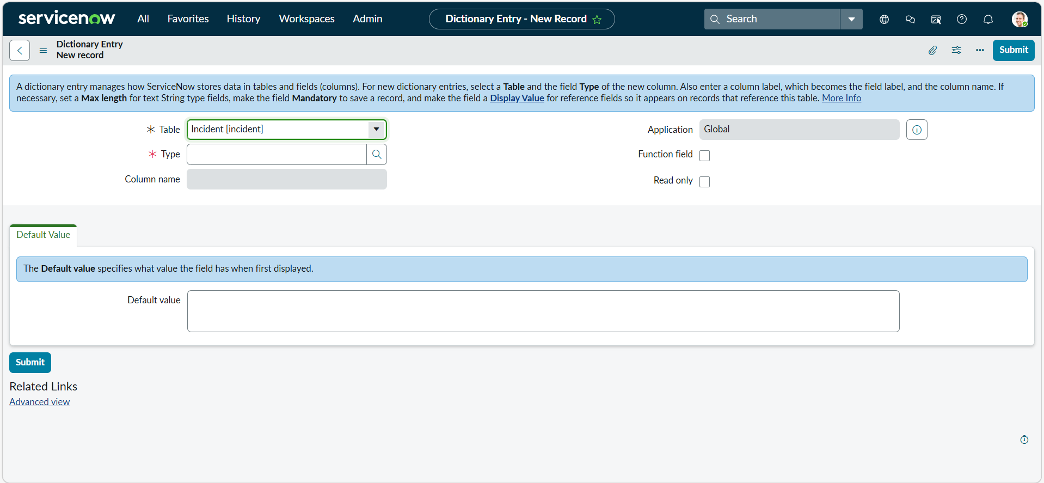Star Dictionary Entry as a favorite
1044x483 pixels.
tap(597, 20)
